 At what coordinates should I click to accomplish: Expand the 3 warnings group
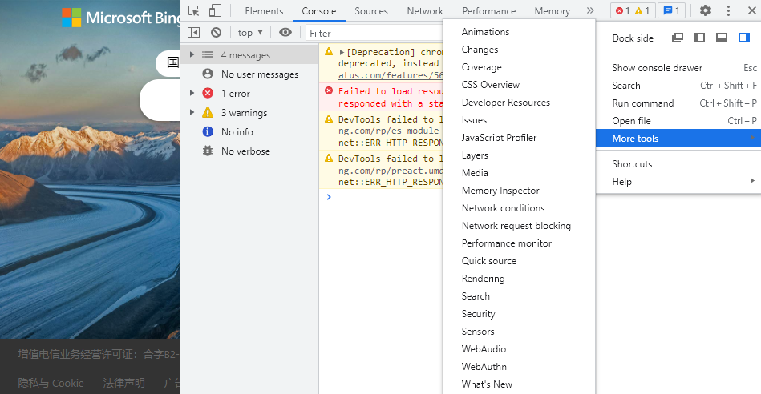pyautogui.click(x=192, y=113)
